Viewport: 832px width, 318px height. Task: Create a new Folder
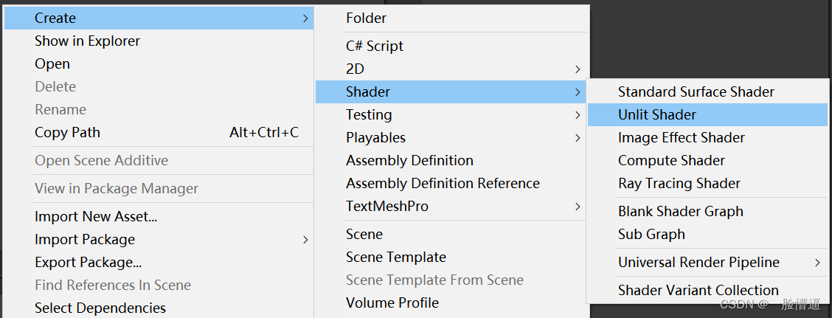366,18
